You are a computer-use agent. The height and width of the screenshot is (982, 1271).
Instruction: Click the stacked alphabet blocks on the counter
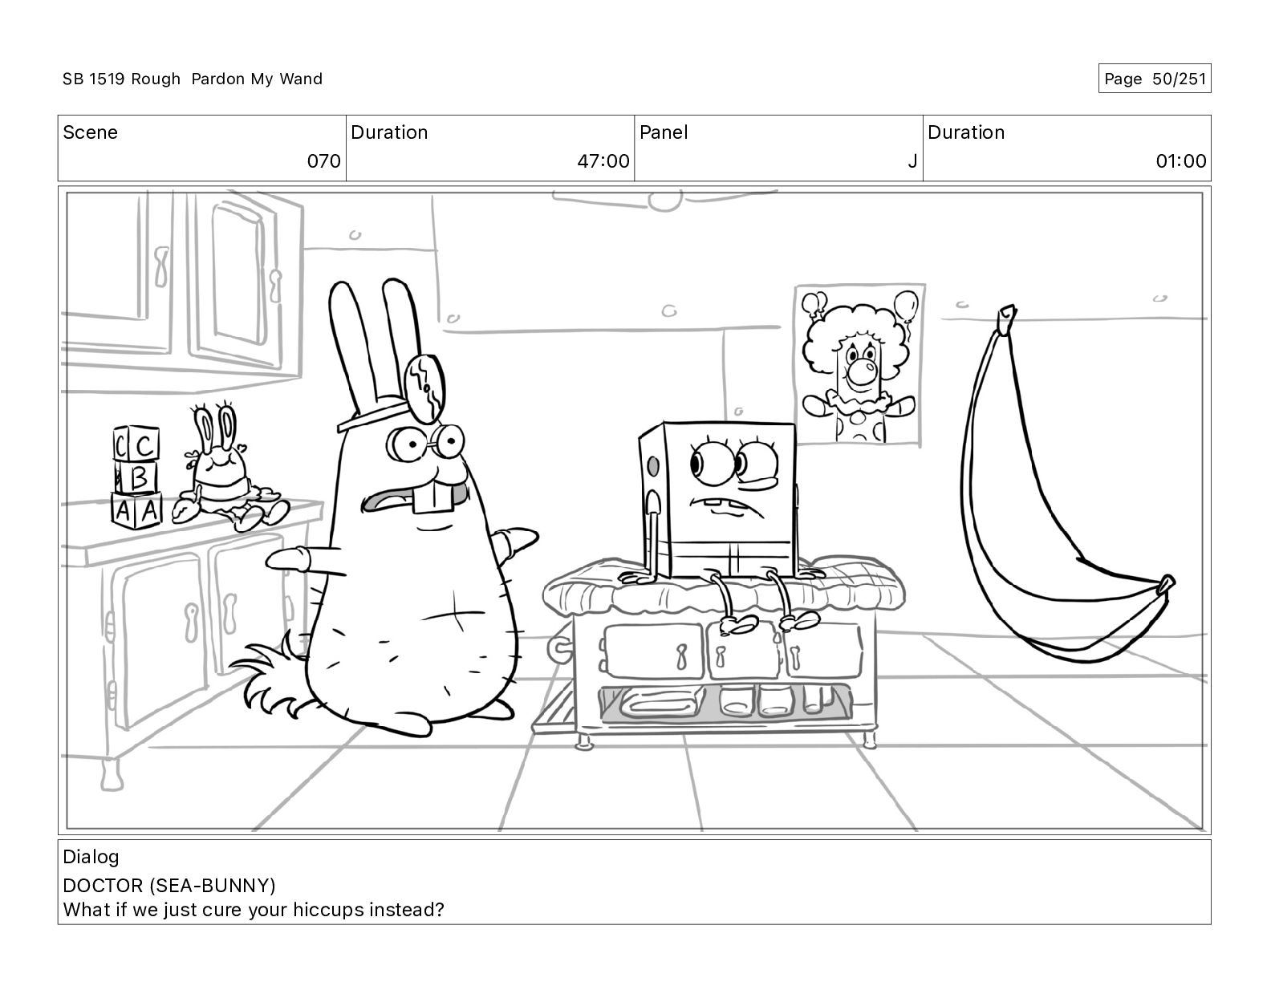[136, 477]
